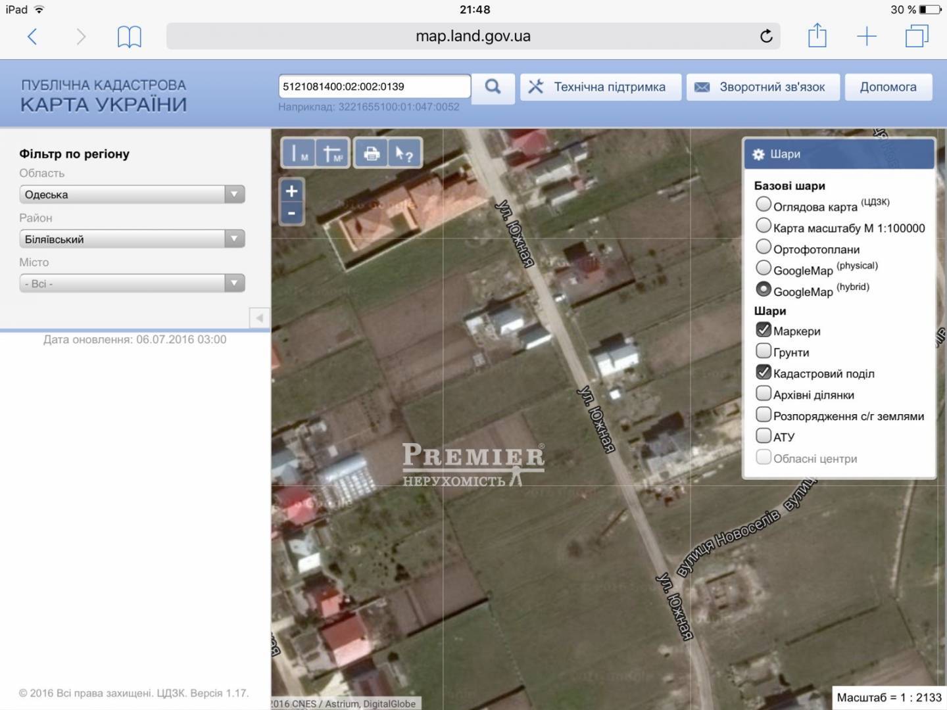This screenshot has height=710, width=947.
Task: Enable the Ґрунти layer checkbox
Action: tap(764, 351)
